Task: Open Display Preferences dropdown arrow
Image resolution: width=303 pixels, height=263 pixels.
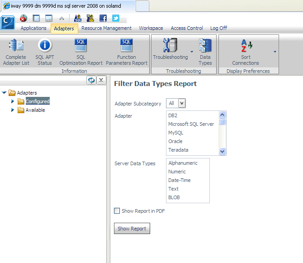Action: pos(275,52)
